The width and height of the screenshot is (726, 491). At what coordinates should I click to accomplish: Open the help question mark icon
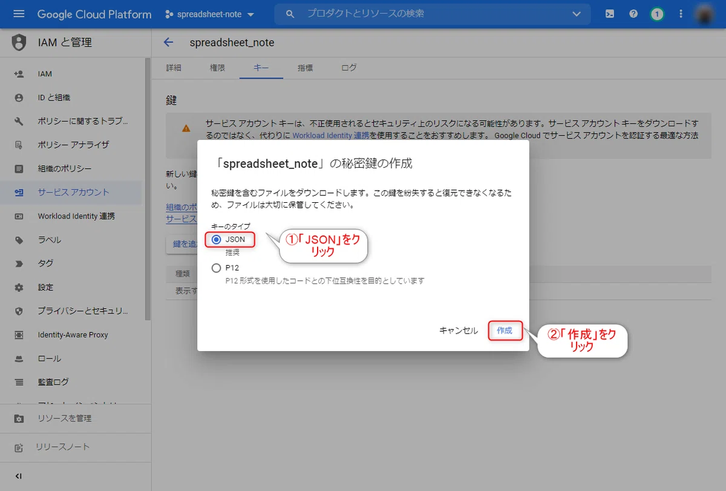coord(633,14)
